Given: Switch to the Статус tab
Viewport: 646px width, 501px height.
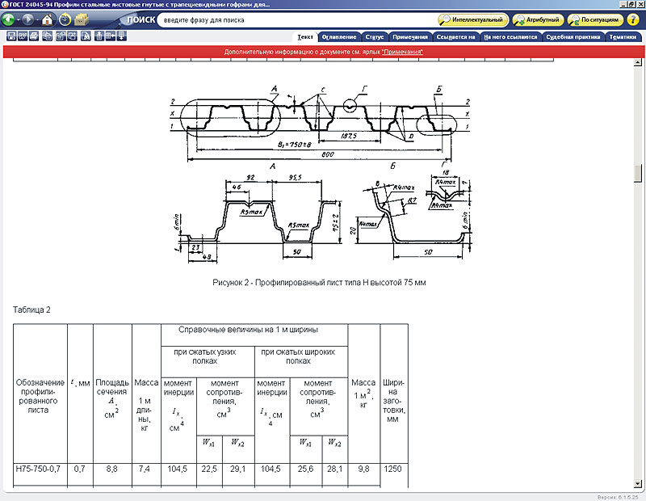Looking at the screenshot, I should point(374,36).
